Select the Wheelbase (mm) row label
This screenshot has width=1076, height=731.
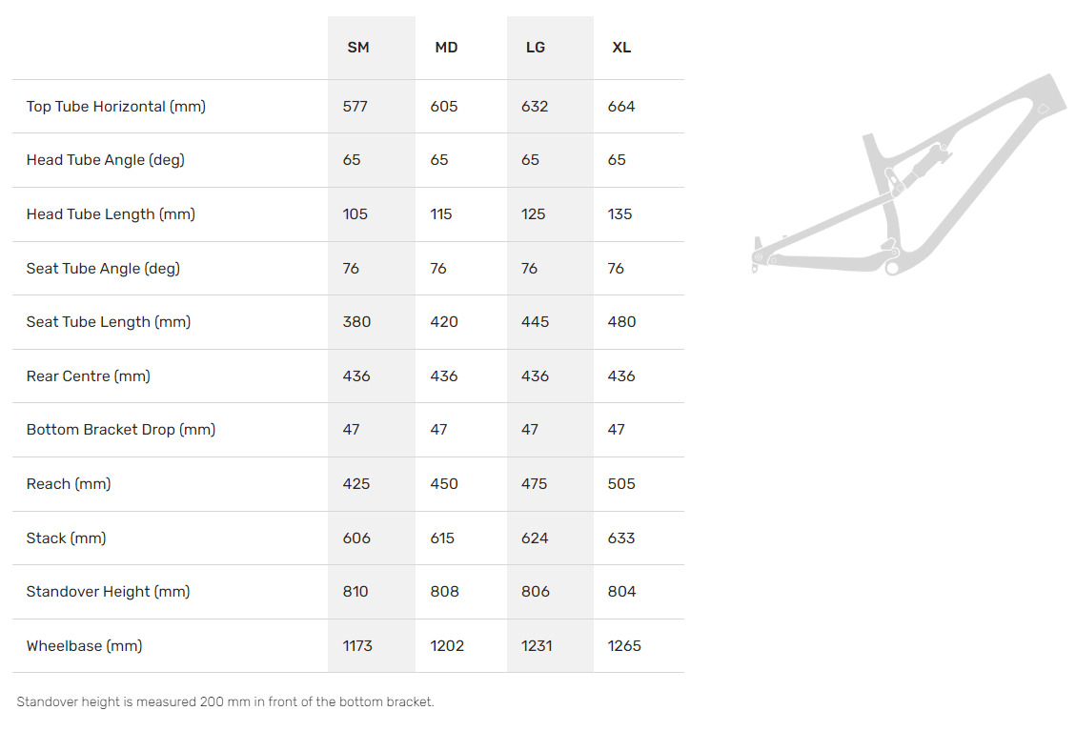[85, 646]
